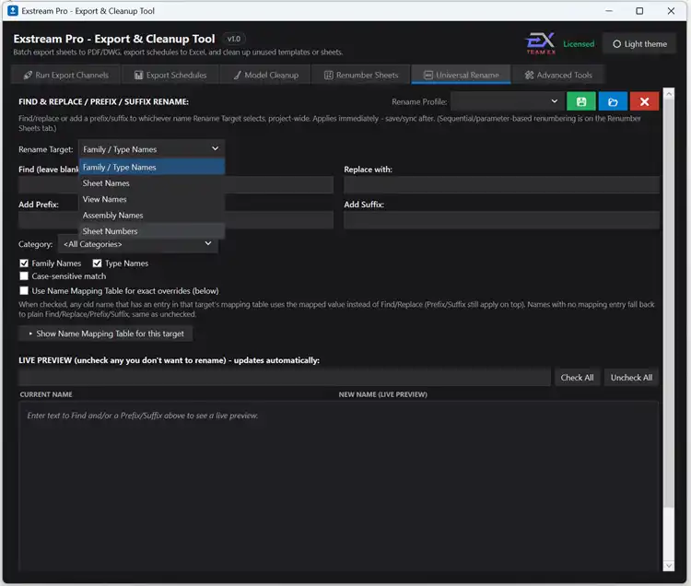Image resolution: width=691 pixels, height=586 pixels.
Task: Open the Category <All Categories> dropdown
Action: coord(138,243)
